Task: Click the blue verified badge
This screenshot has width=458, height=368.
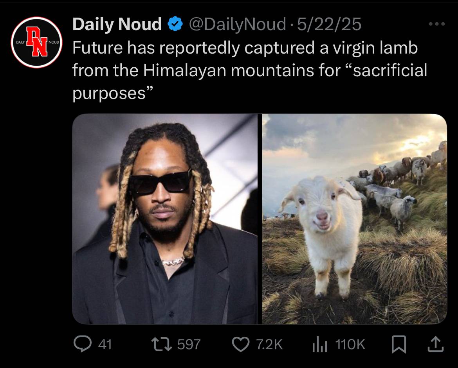Action: point(175,24)
